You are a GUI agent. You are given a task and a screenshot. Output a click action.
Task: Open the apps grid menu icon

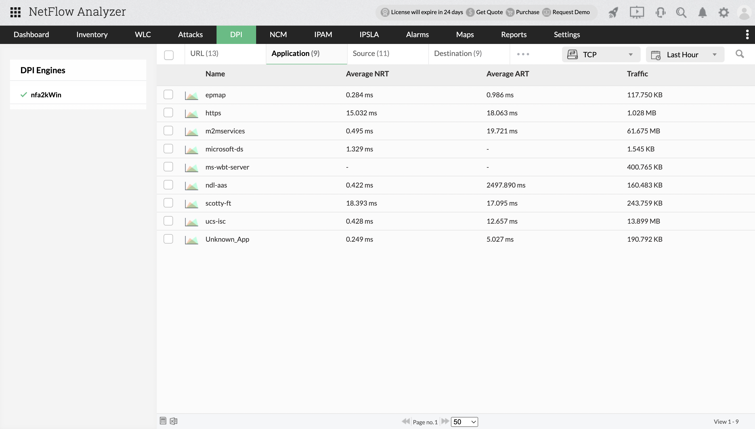[x=15, y=12]
